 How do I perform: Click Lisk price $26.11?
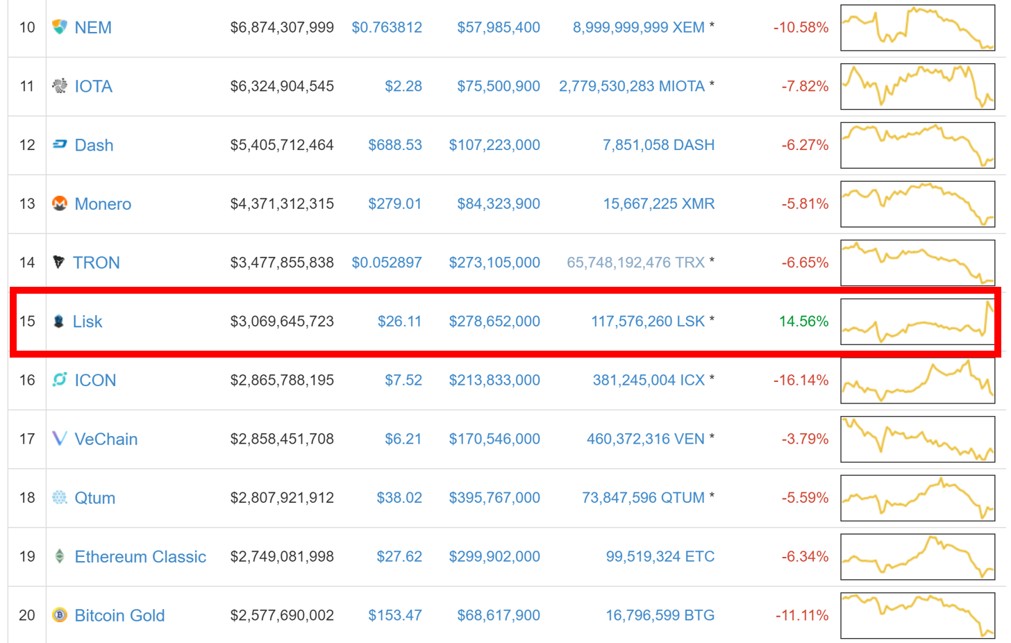[x=399, y=321]
